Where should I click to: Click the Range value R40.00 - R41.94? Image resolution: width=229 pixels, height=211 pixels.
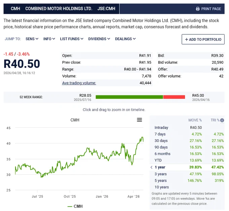click(x=138, y=69)
